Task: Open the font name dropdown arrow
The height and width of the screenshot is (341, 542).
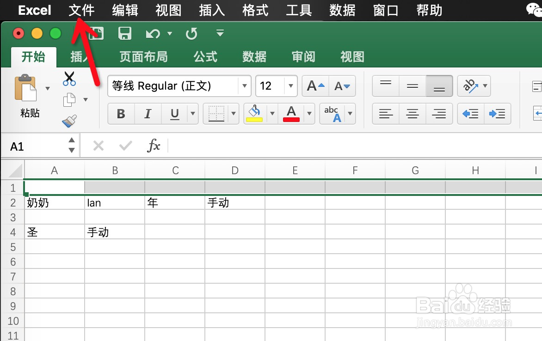Action: (x=244, y=86)
